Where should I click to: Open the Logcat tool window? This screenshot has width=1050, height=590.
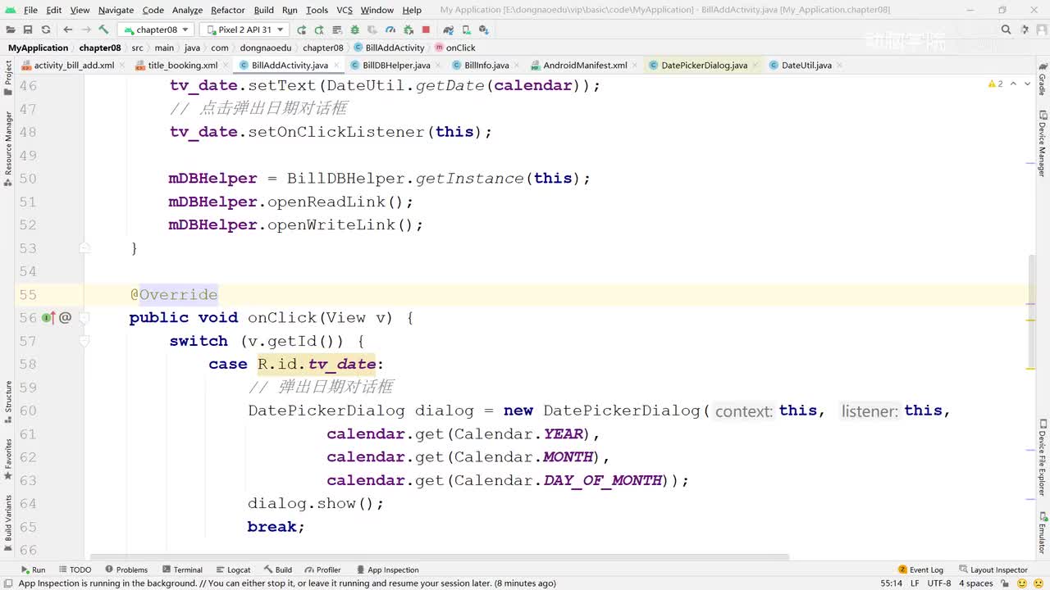tap(234, 570)
